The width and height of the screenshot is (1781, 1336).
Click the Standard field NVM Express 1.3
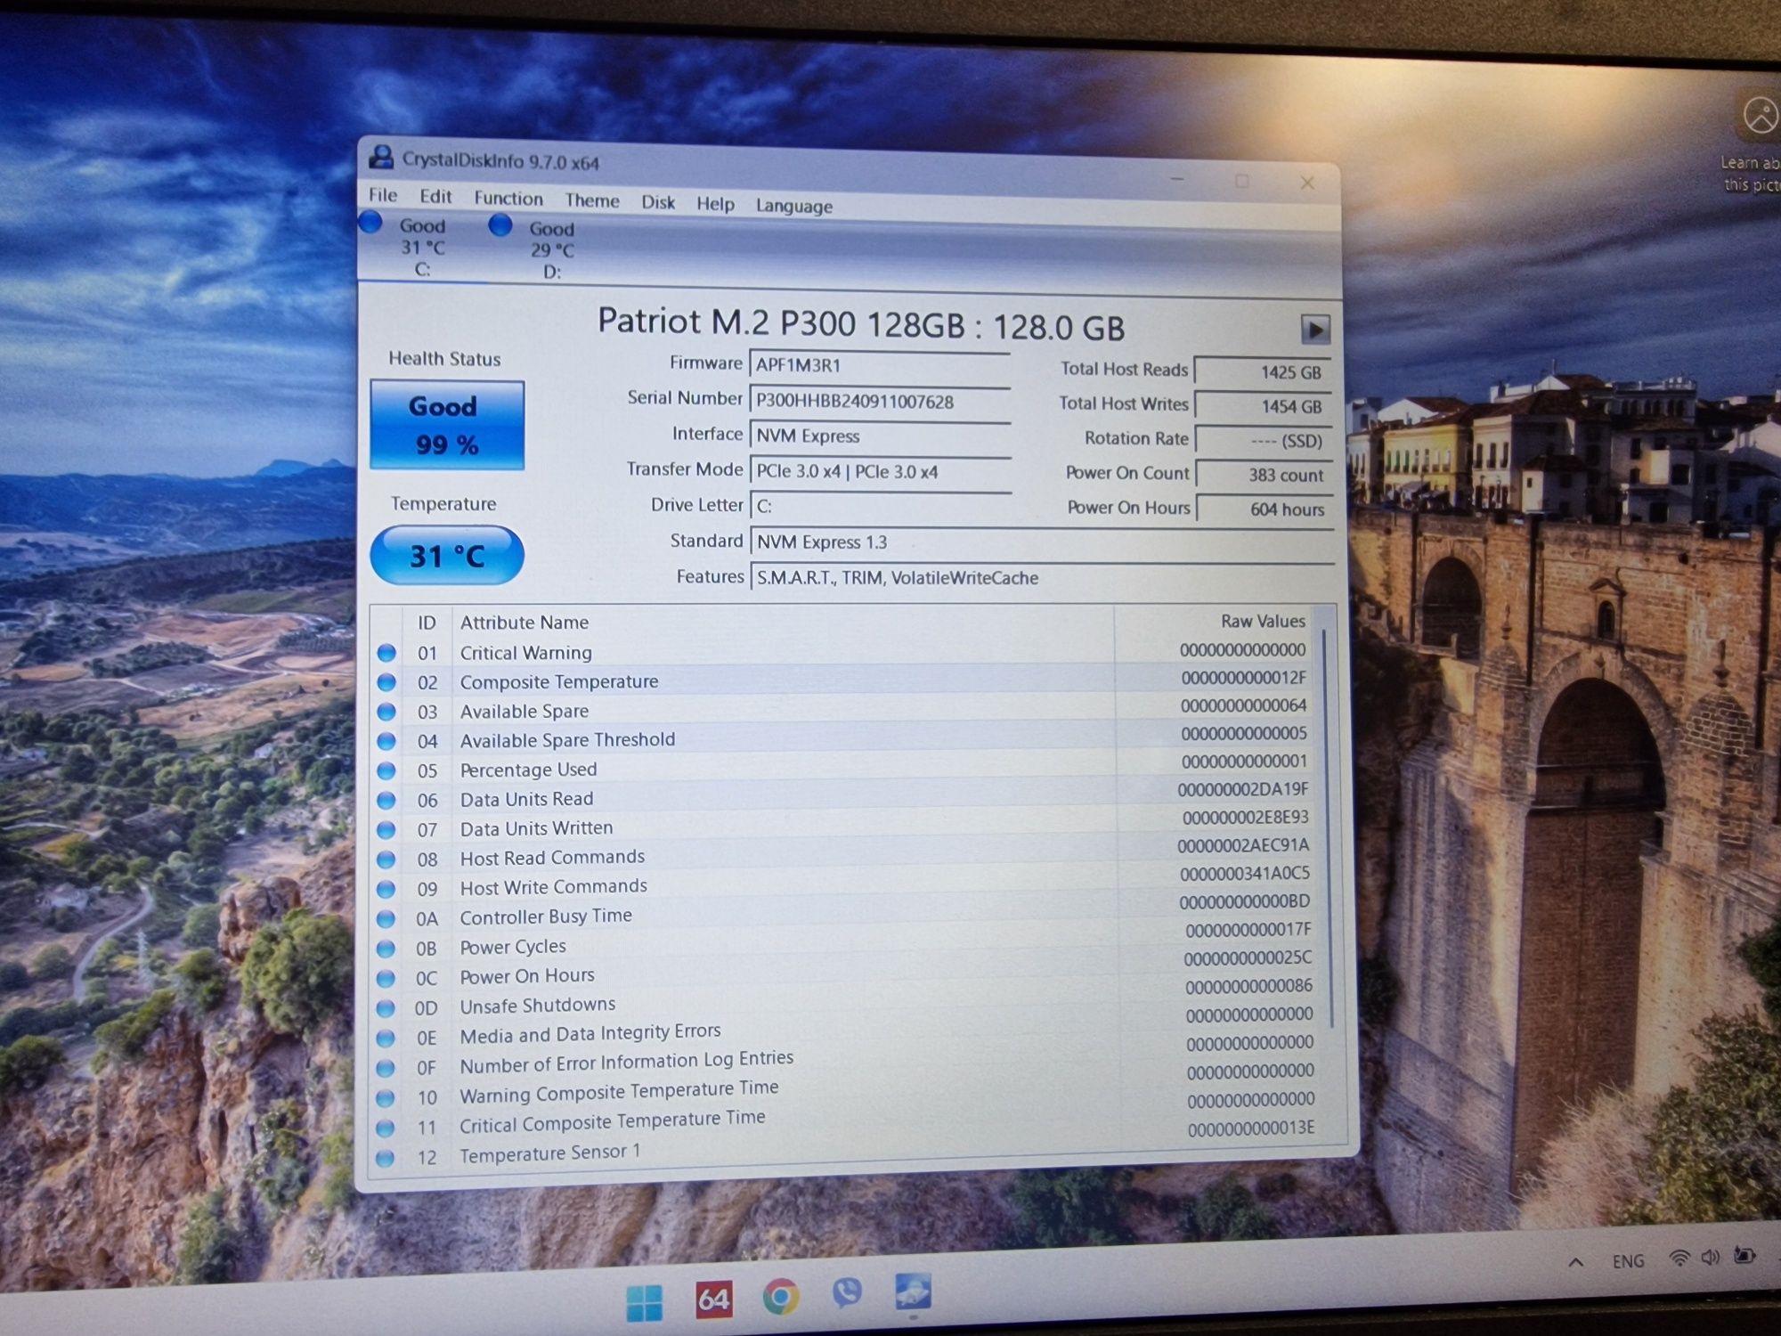tap(1042, 542)
